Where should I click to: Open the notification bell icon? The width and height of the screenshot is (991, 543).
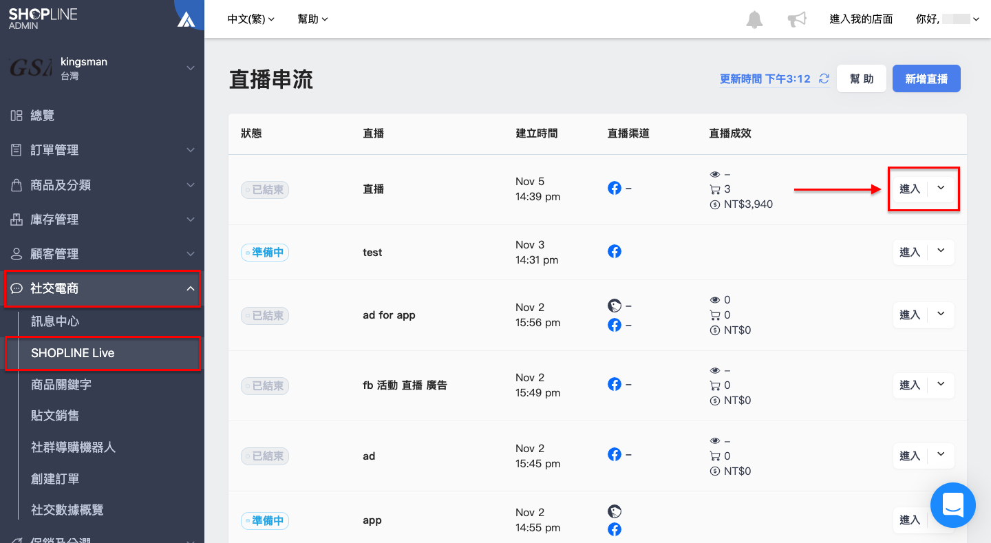754,19
